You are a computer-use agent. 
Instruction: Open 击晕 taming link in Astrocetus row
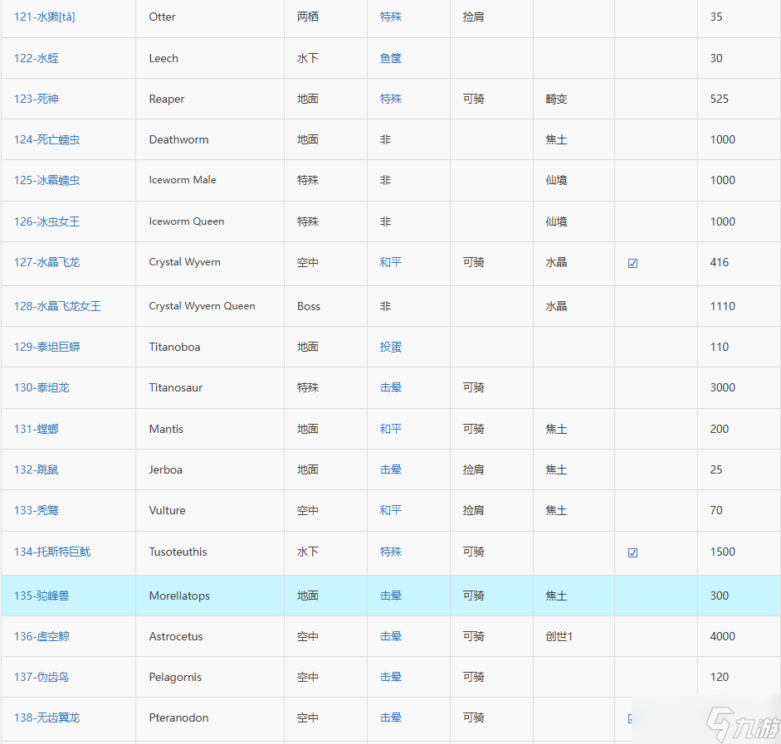click(390, 636)
